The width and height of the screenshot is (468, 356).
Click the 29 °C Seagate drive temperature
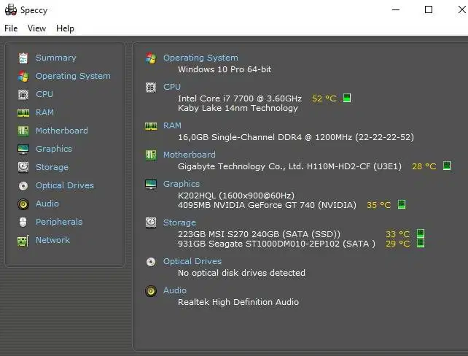(x=397, y=244)
